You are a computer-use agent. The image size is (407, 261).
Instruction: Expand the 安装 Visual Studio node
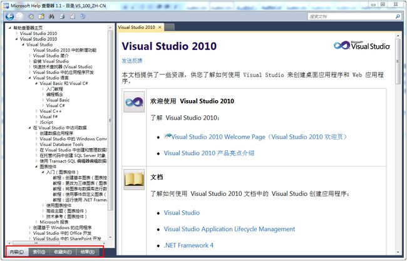pyautogui.click(x=29, y=61)
